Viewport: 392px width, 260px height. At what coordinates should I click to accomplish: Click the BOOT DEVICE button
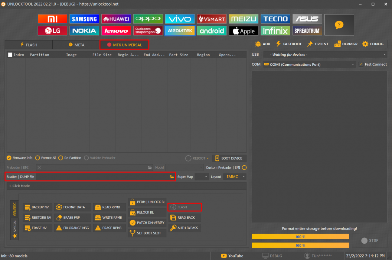229,158
